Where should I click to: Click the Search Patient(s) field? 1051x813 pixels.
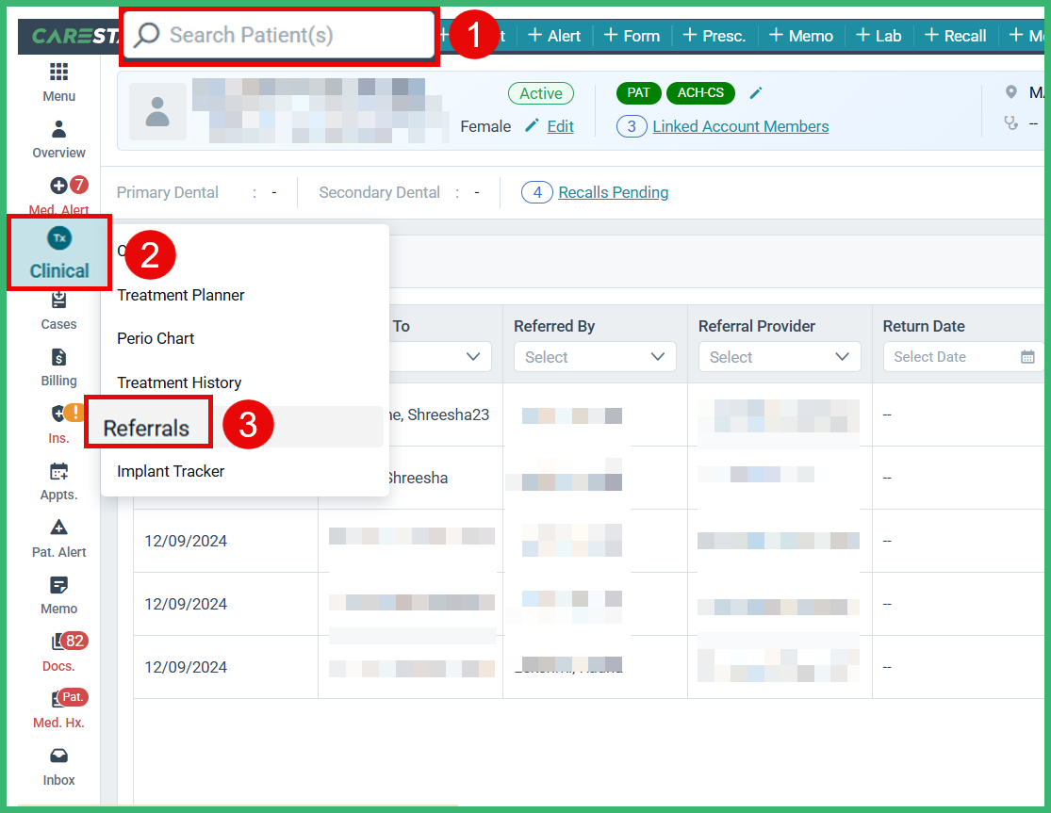click(x=280, y=36)
